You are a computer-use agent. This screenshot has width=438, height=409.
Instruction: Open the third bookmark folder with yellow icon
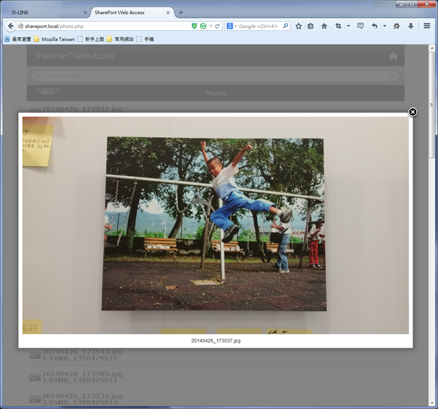coord(120,39)
